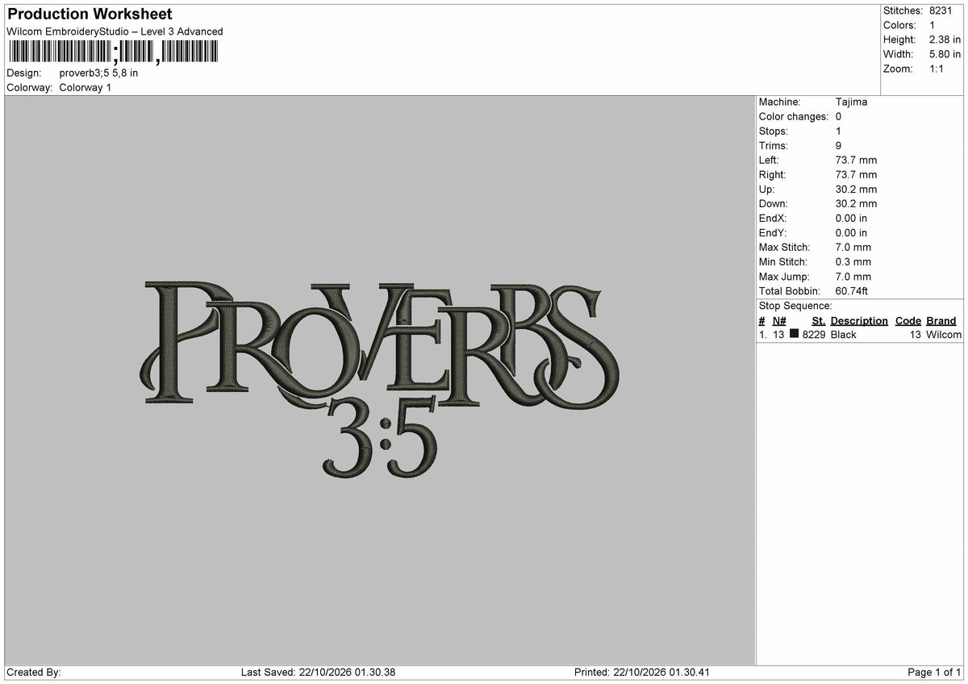
Task: Click Stops value 1
Action: 839,131
